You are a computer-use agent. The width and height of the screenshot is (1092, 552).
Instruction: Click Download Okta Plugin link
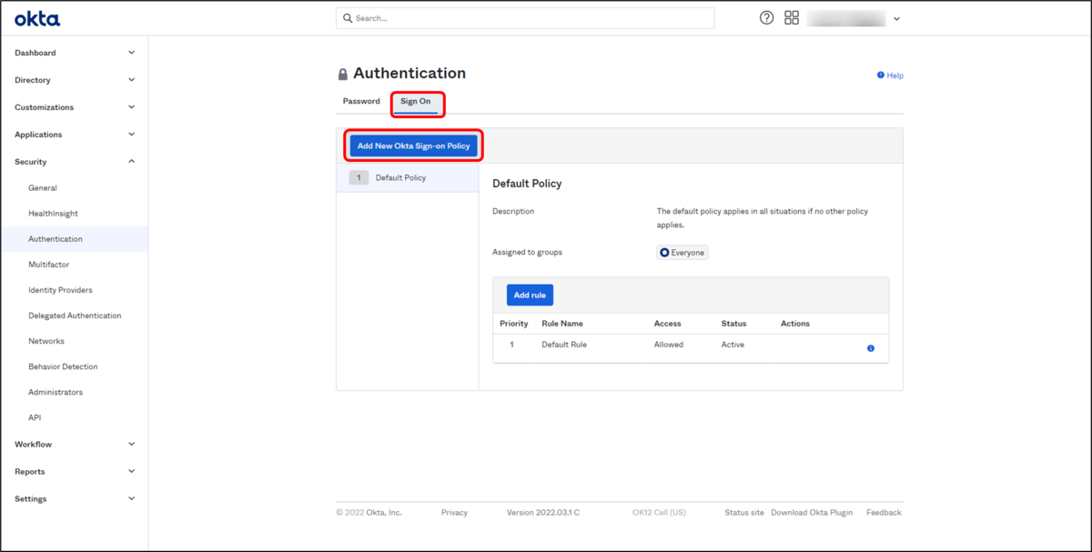click(812, 513)
